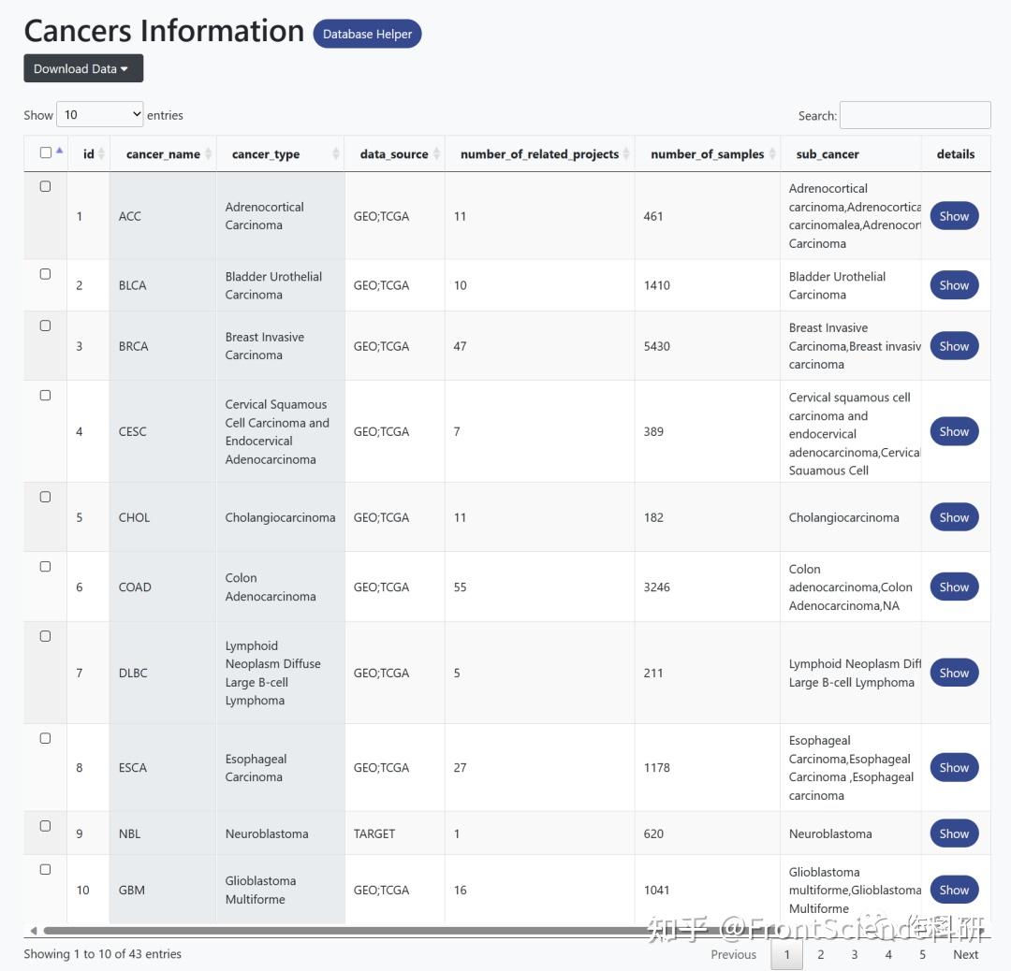Sort table by id column arrows
This screenshot has height=971, width=1011.
click(x=101, y=154)
